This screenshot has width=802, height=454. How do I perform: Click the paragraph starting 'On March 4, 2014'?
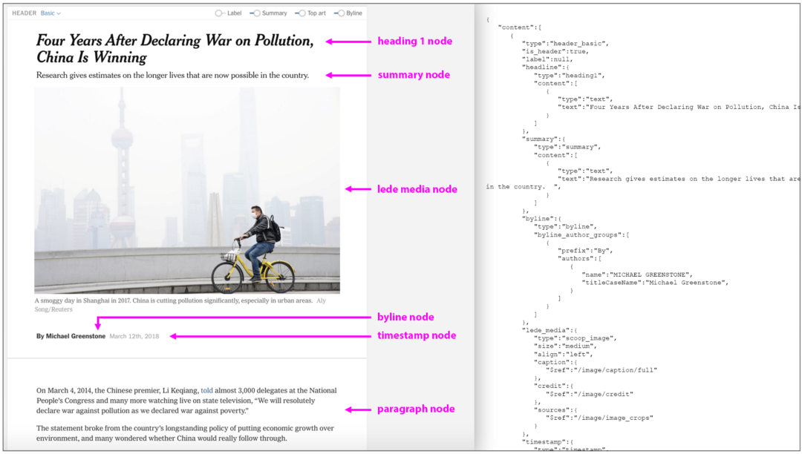pos(186,401)
